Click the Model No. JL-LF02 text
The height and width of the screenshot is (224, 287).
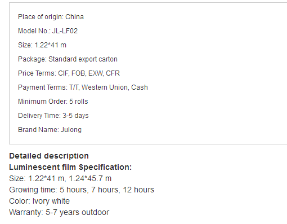pos(48,31)
